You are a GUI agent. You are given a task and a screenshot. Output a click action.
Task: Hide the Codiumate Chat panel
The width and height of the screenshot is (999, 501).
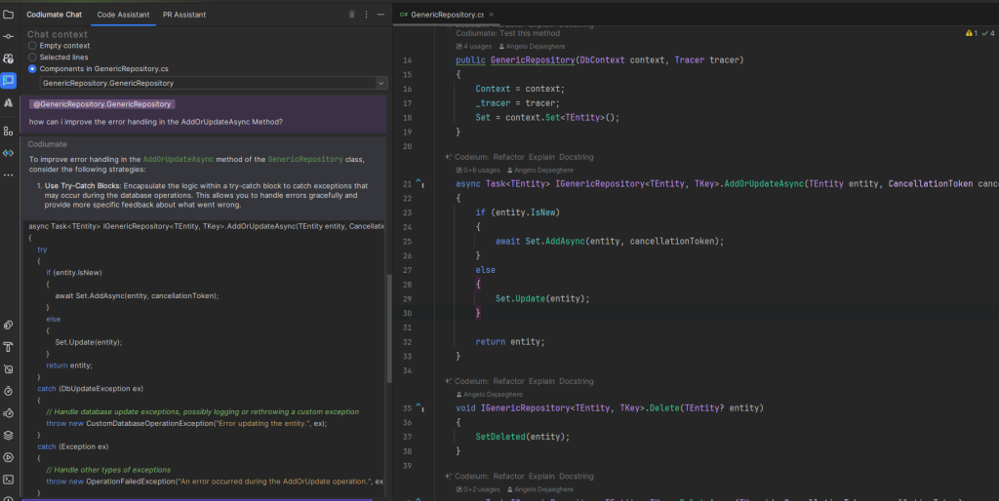(380, 14)
